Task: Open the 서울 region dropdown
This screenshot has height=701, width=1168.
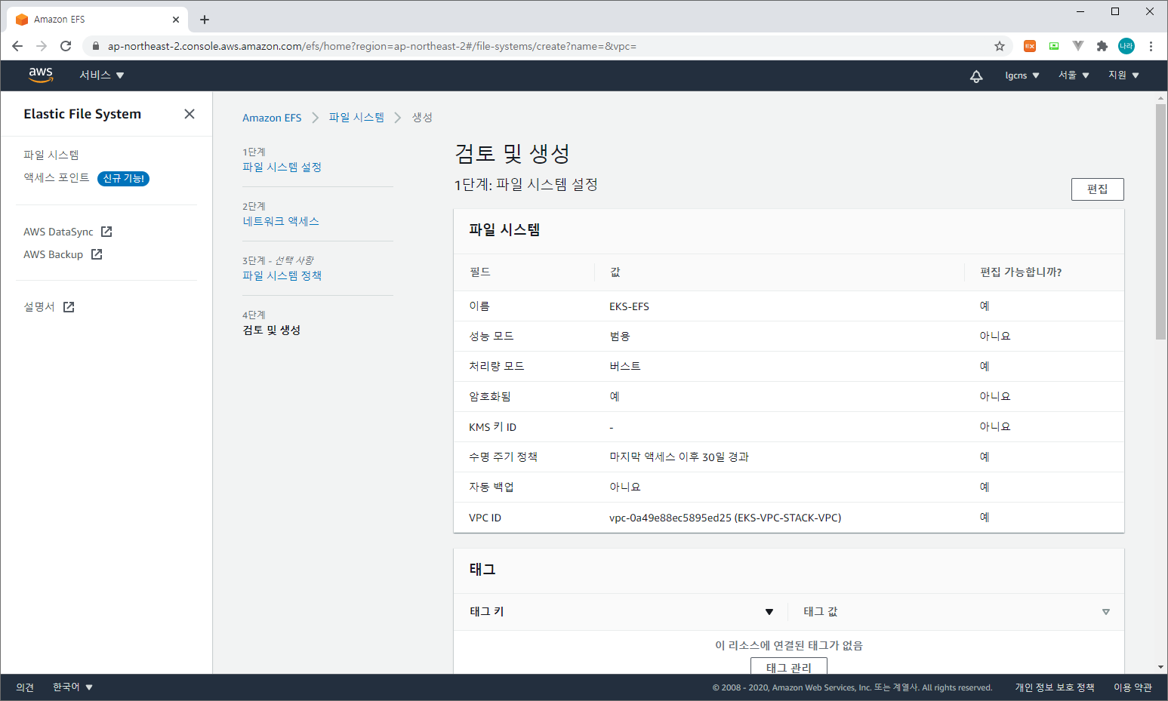Action: coord(1074,75)
